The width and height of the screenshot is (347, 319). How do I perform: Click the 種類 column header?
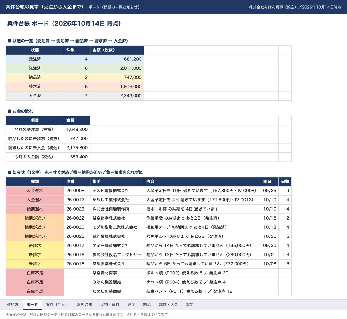[x=35, y=182]
